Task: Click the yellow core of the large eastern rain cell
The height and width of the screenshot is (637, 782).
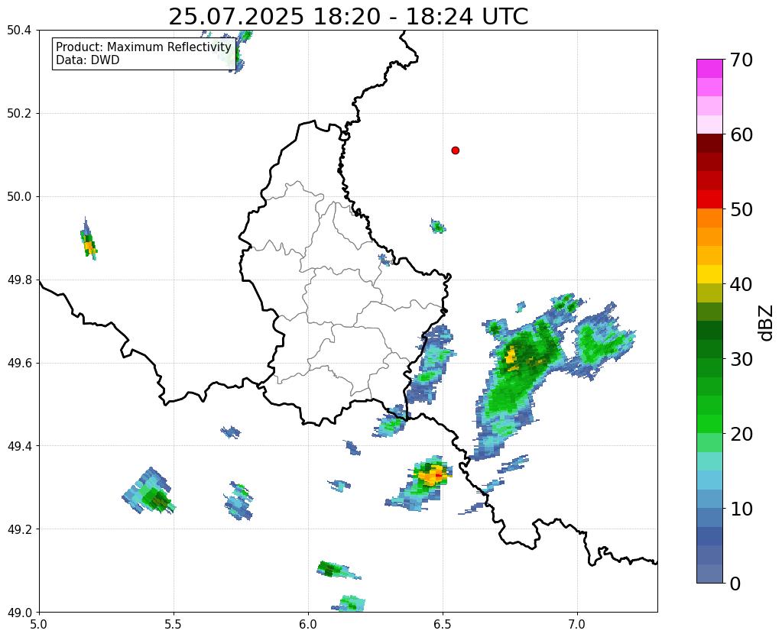Action: [511, 356]
